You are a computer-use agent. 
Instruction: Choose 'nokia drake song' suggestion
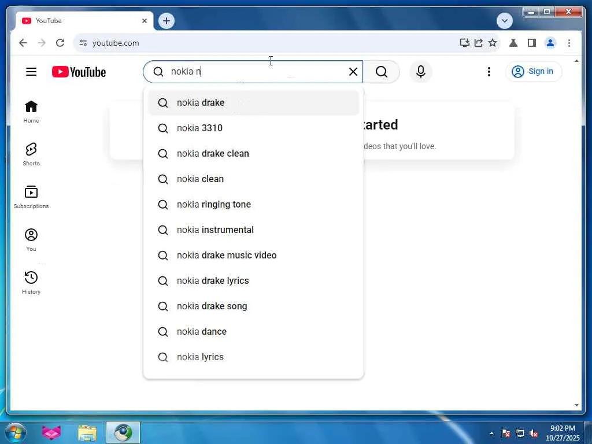pyautogui.click(x=254, y=306)
